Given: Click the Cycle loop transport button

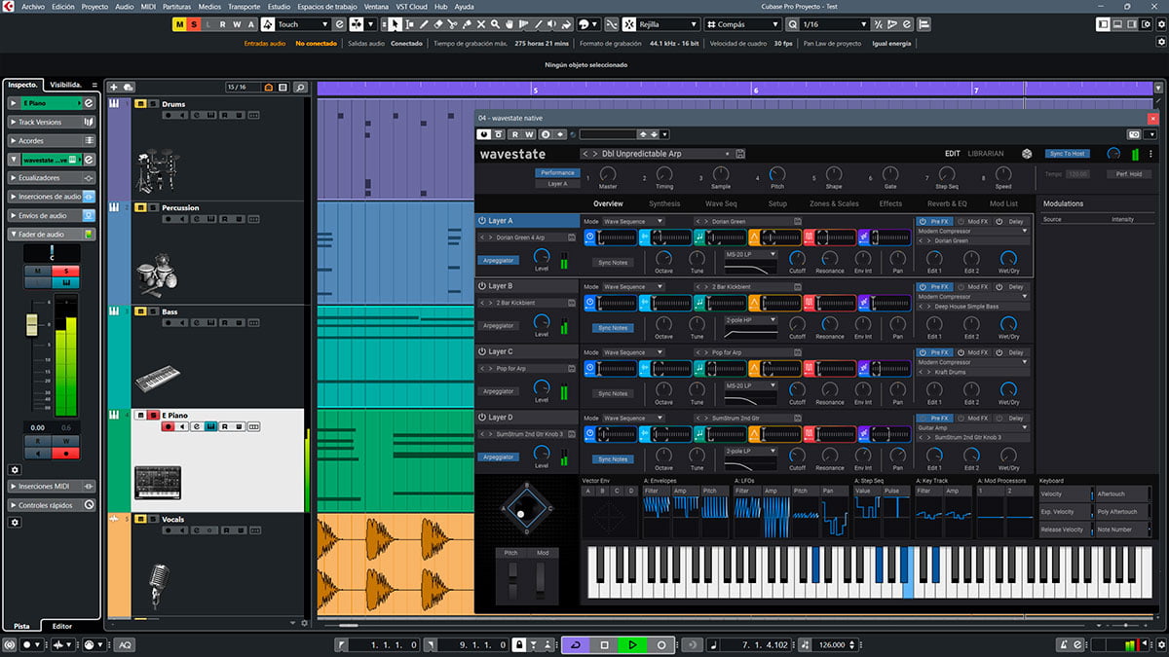Looking at the screenshot, I should (575, 644).
